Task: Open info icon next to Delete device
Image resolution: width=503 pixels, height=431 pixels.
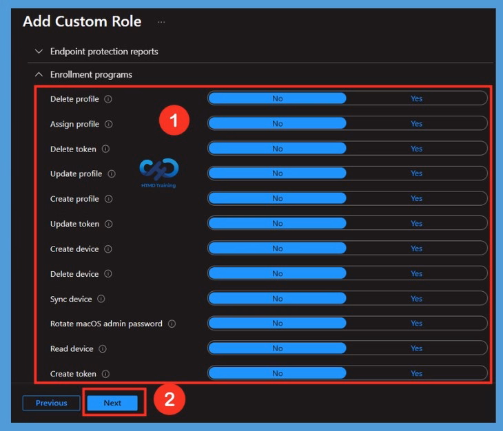Action: (x=108, y=274)
